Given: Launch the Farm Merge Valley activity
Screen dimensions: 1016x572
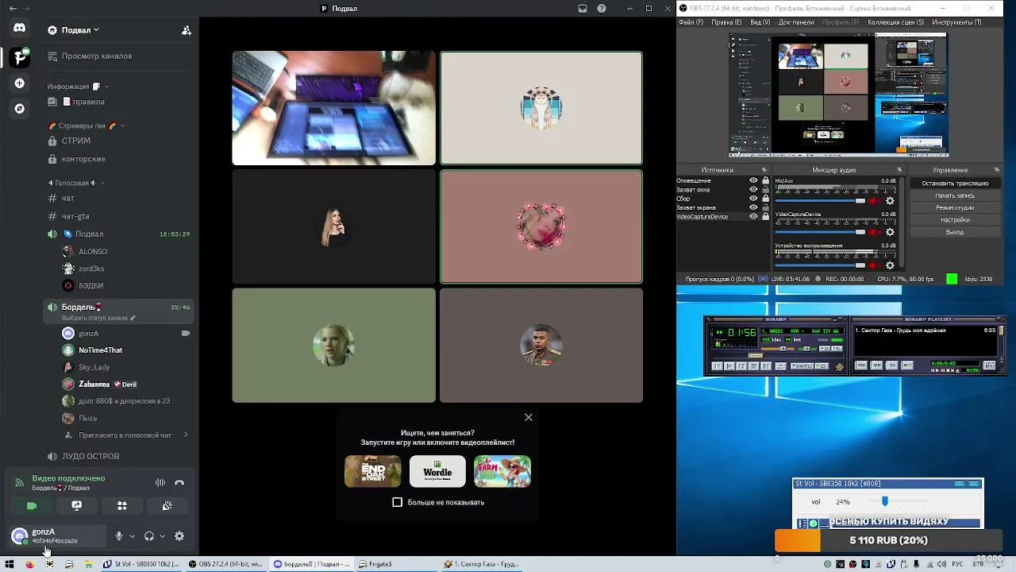Looking at the screenshot, I should [x=502, y=471].
